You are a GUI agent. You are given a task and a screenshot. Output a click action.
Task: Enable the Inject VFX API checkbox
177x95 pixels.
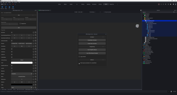click(79, 57)
